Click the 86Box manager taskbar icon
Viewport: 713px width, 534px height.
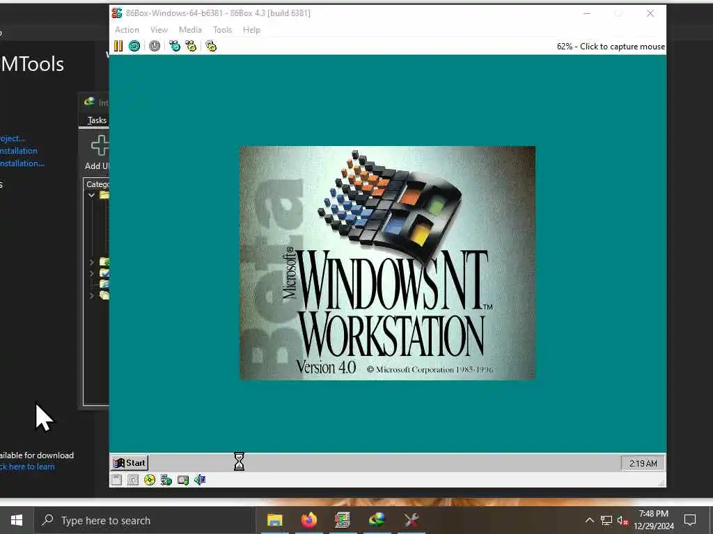[x=343, y=520]
